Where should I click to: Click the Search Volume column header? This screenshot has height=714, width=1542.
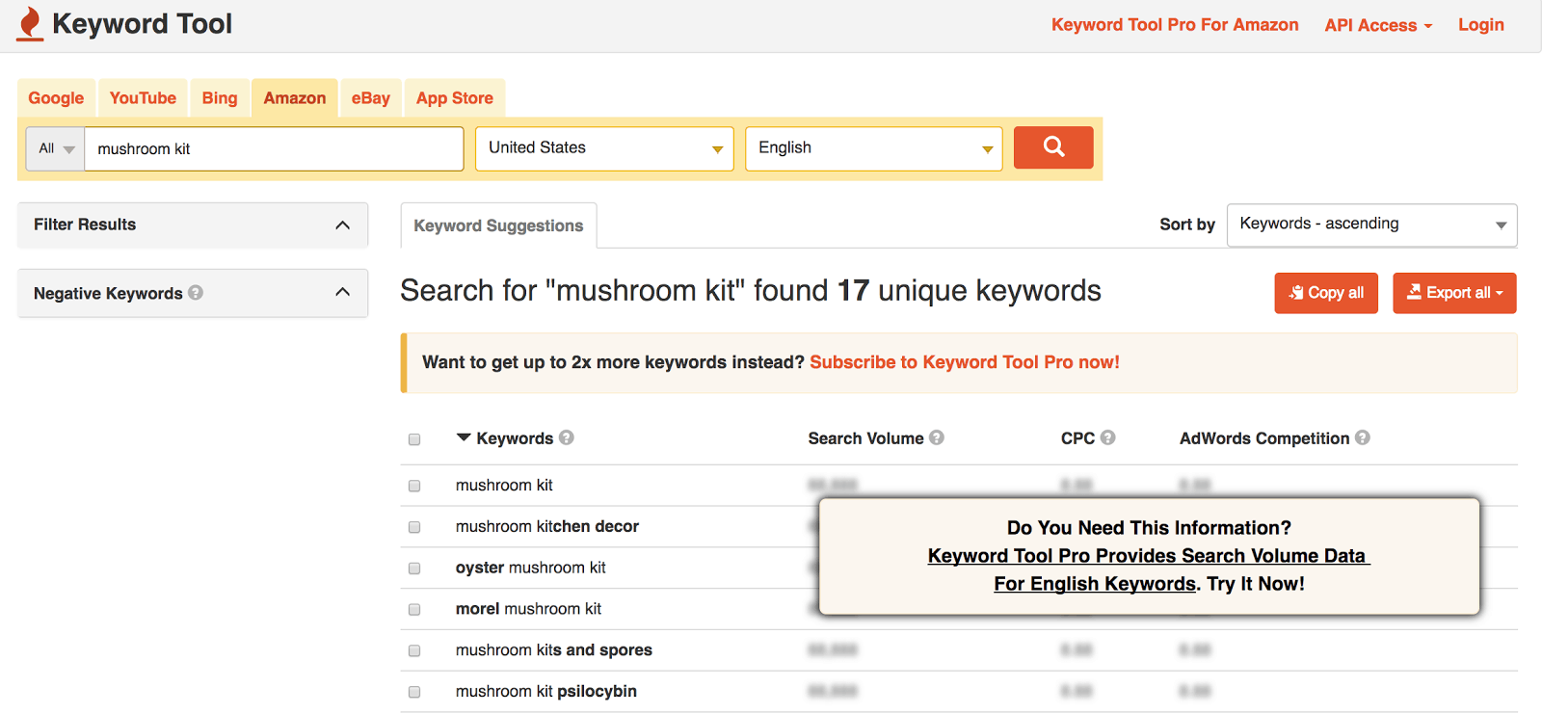[x=865, y=438]
